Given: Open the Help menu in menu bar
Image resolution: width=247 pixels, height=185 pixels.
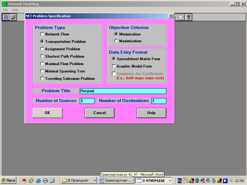Looking at the screenshot, I should [x=15, y=10].
